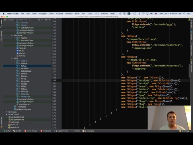Open the VCS menu
This screenshot has width=193, height=145.
[96, 14]
